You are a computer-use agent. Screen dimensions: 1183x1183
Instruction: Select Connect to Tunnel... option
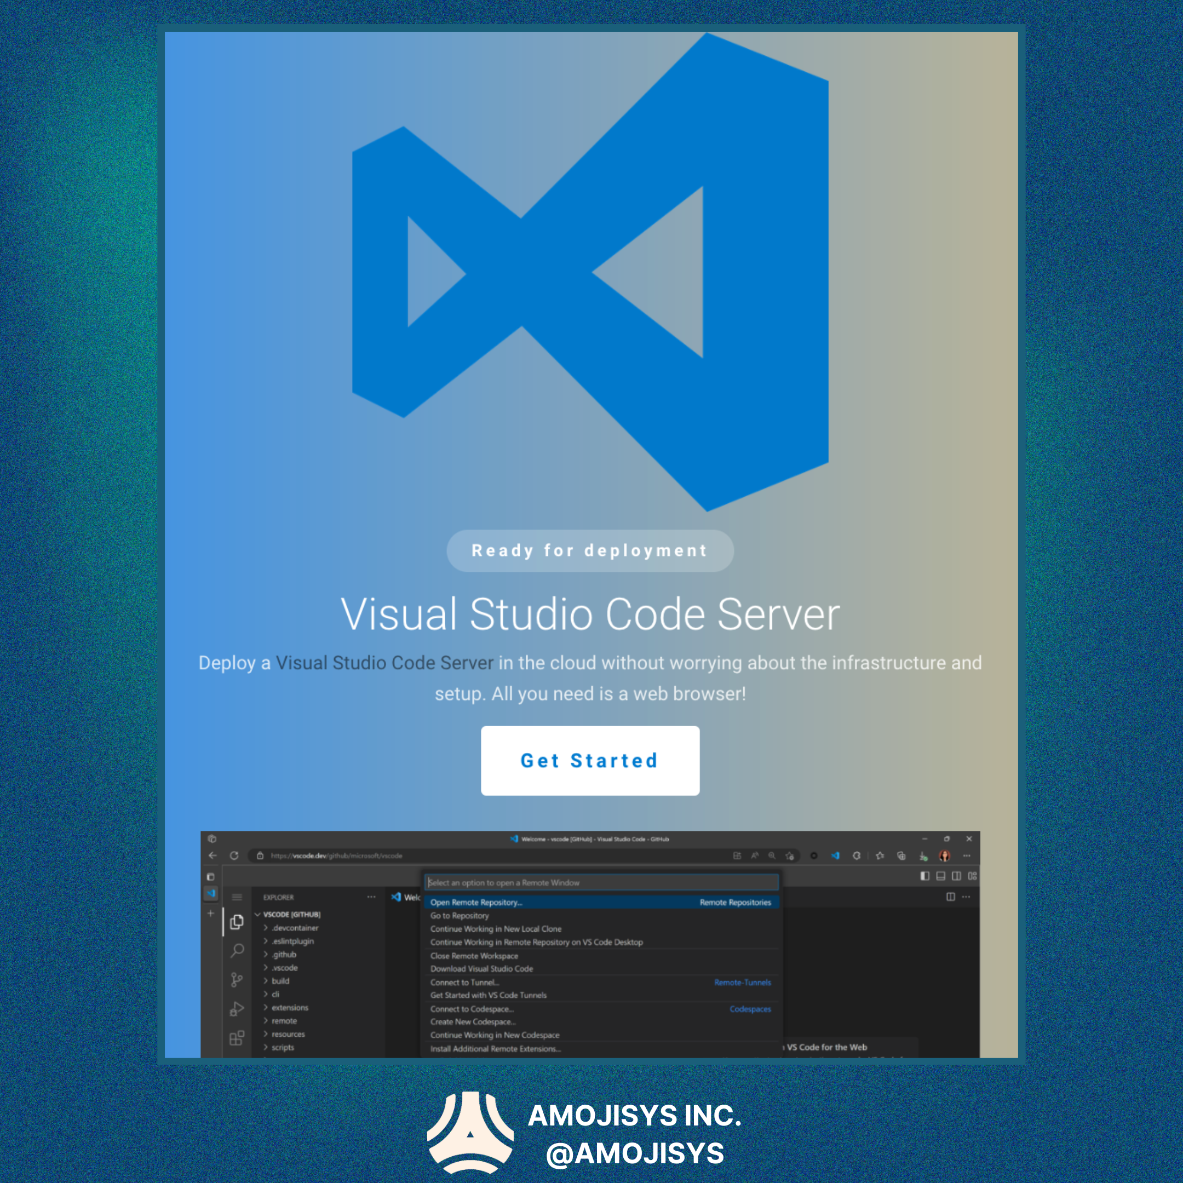click(x=602, y=982)
